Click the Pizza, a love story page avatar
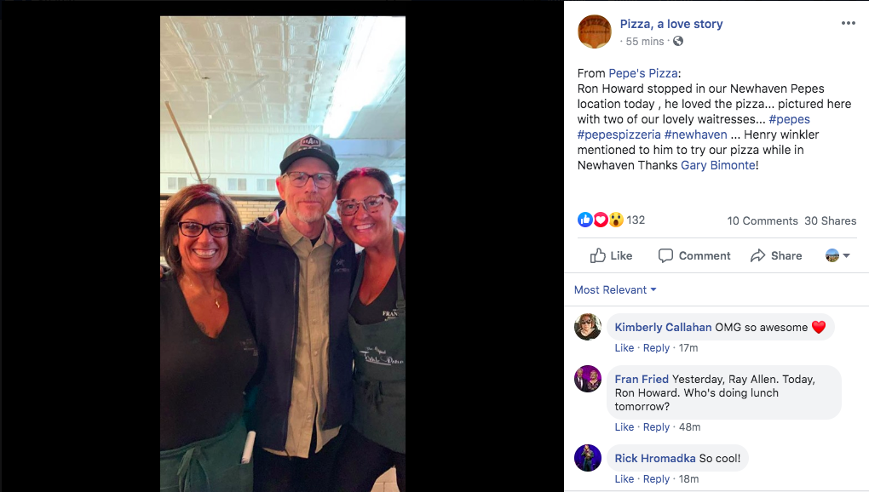This screenshot has width=869, height=492. pyautogui.click(x=594, y=31)
